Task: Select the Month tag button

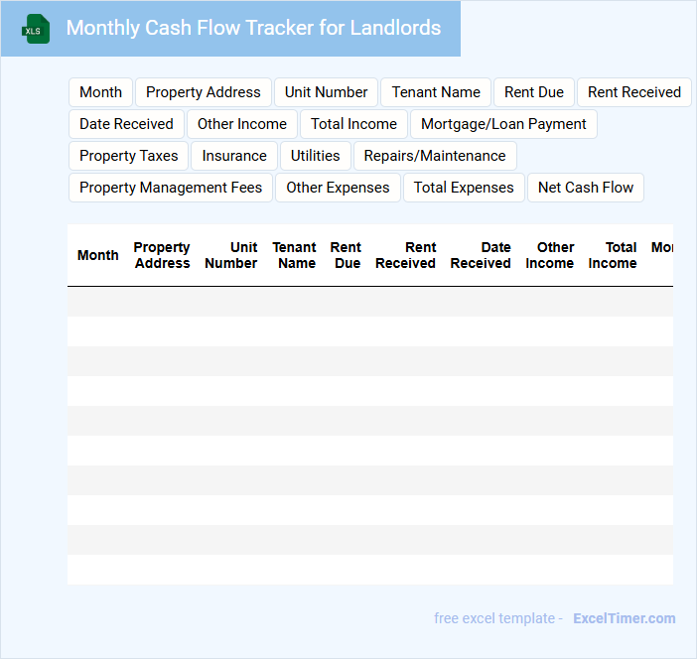Action: pyautogui.click(x=101, y=92)
